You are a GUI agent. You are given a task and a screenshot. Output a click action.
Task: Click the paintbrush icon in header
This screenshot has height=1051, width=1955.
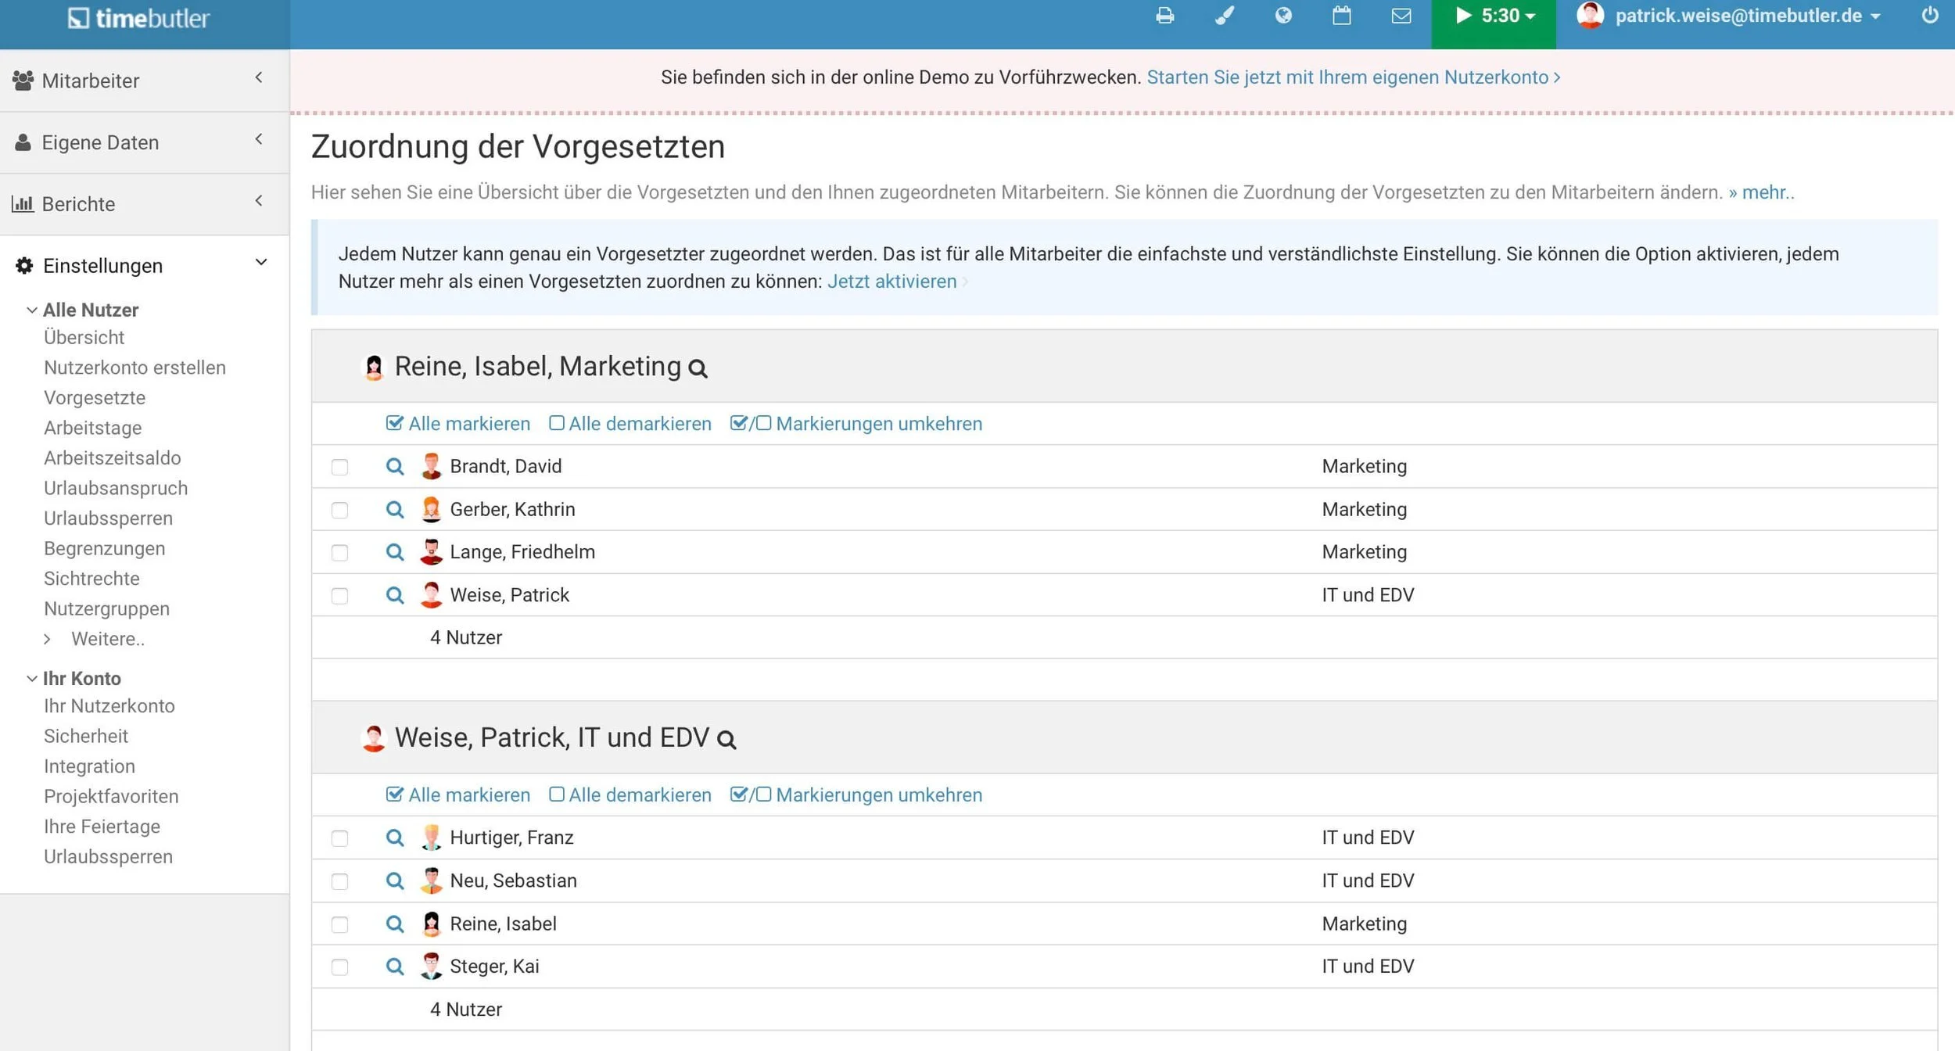(1224, 16)
